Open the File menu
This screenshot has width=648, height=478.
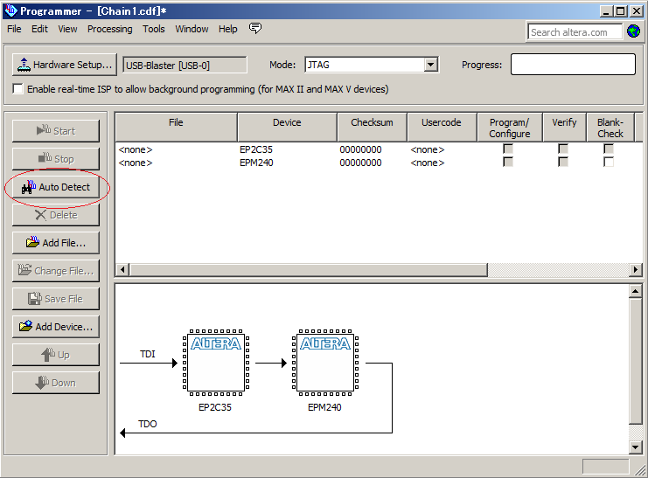coord(15,29)
